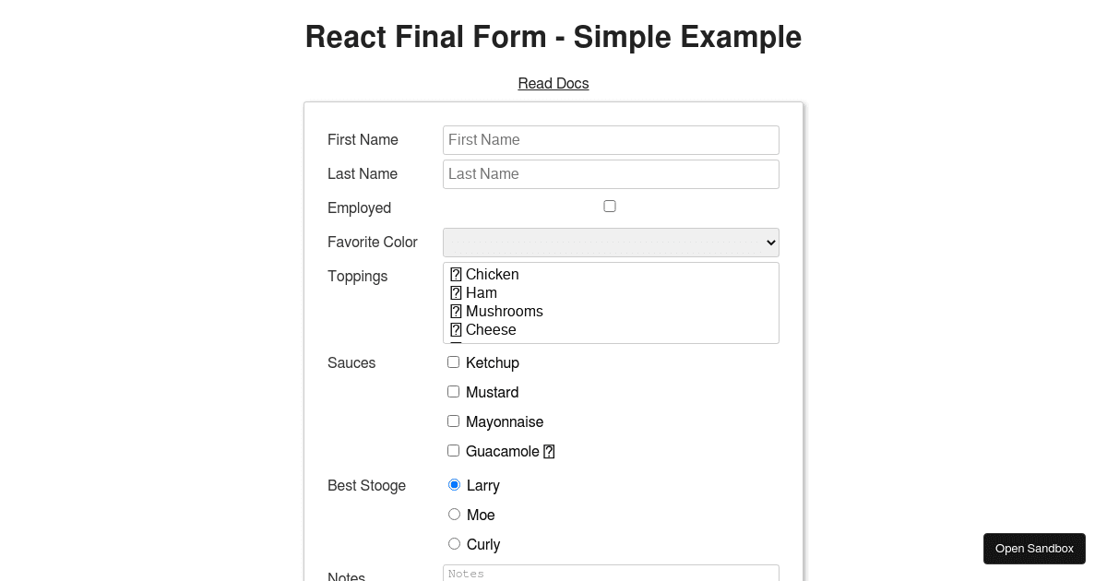Select Ham in the Toppings list
Screen dimensions: 1107x581
[x=482, y=292]
